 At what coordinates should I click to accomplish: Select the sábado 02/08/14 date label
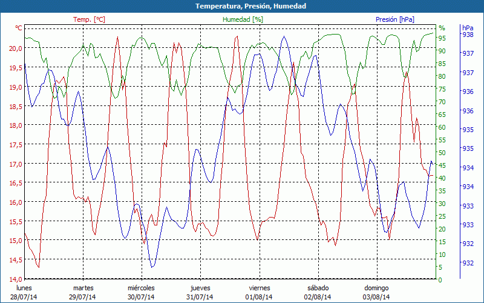[318, 292]
